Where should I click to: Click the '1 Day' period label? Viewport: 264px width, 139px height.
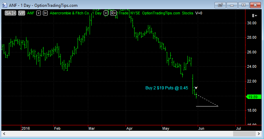[x=97, y=13]
